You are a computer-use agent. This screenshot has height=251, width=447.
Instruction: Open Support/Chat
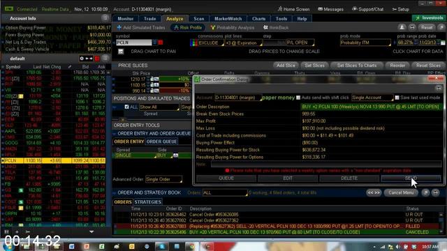click(368, 9)
